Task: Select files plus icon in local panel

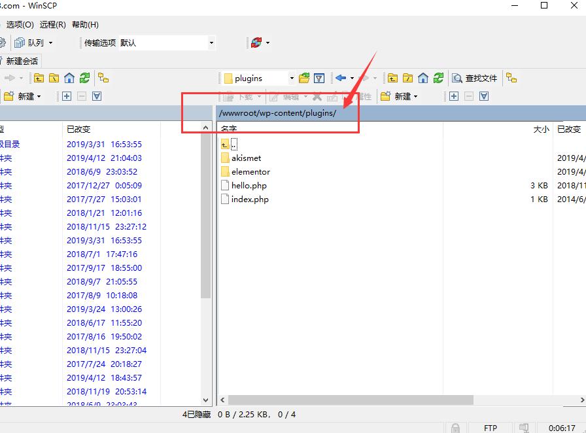Action: [67, 96]
